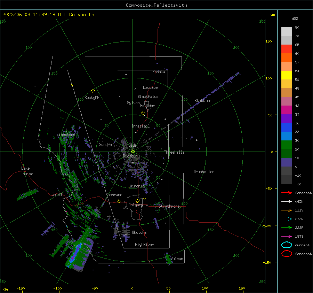This screenshot has width=313, height=293.
Task: Select the light gray 70-80 dBZ swatch
Action: [287, 32]
